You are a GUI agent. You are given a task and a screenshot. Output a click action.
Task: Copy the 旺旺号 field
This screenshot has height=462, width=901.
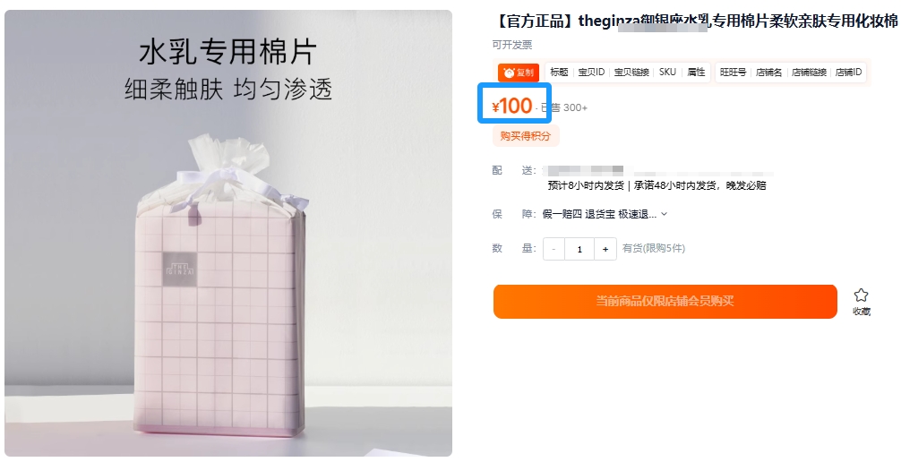tap(733, 73)
